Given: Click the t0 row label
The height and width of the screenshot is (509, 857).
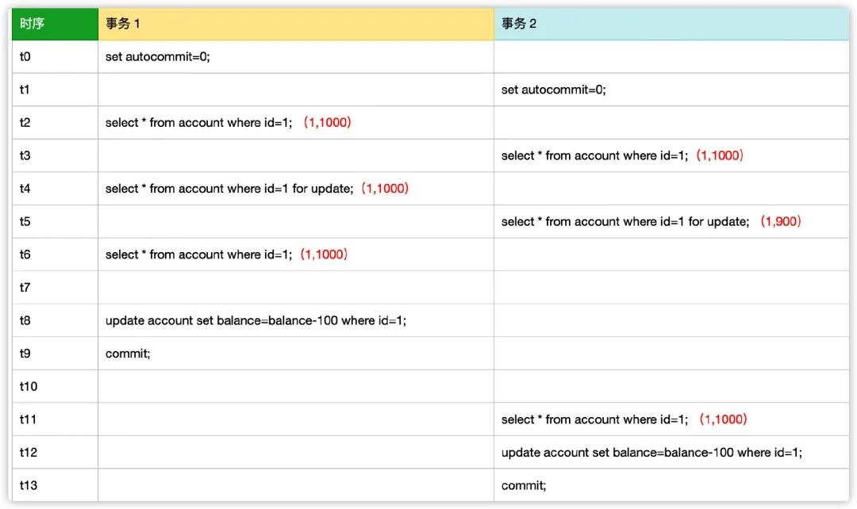Looking at the screenshot, I should (x=25, y=57).
